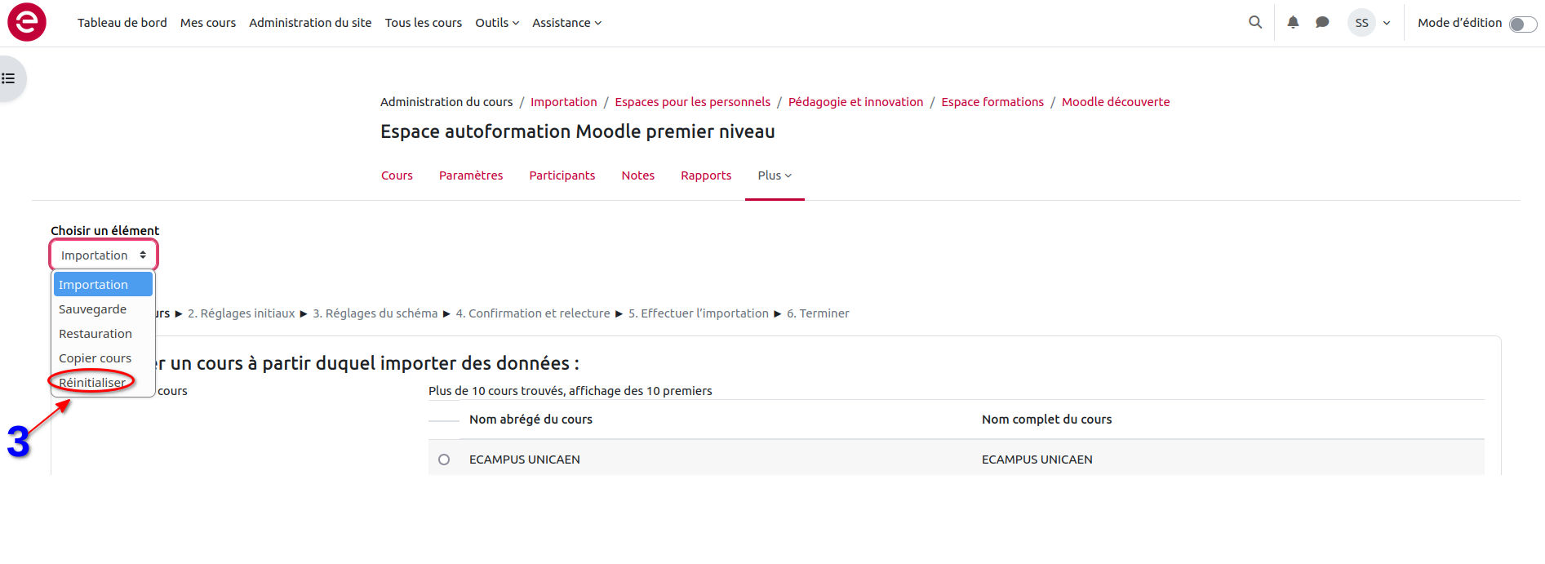Open the notifications bell icon

[x=1293, y=23]
